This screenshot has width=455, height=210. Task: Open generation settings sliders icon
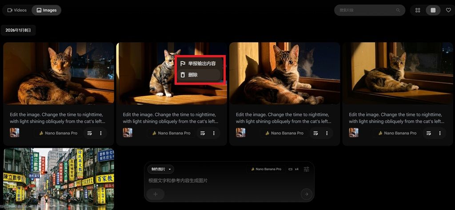(307, 169)
